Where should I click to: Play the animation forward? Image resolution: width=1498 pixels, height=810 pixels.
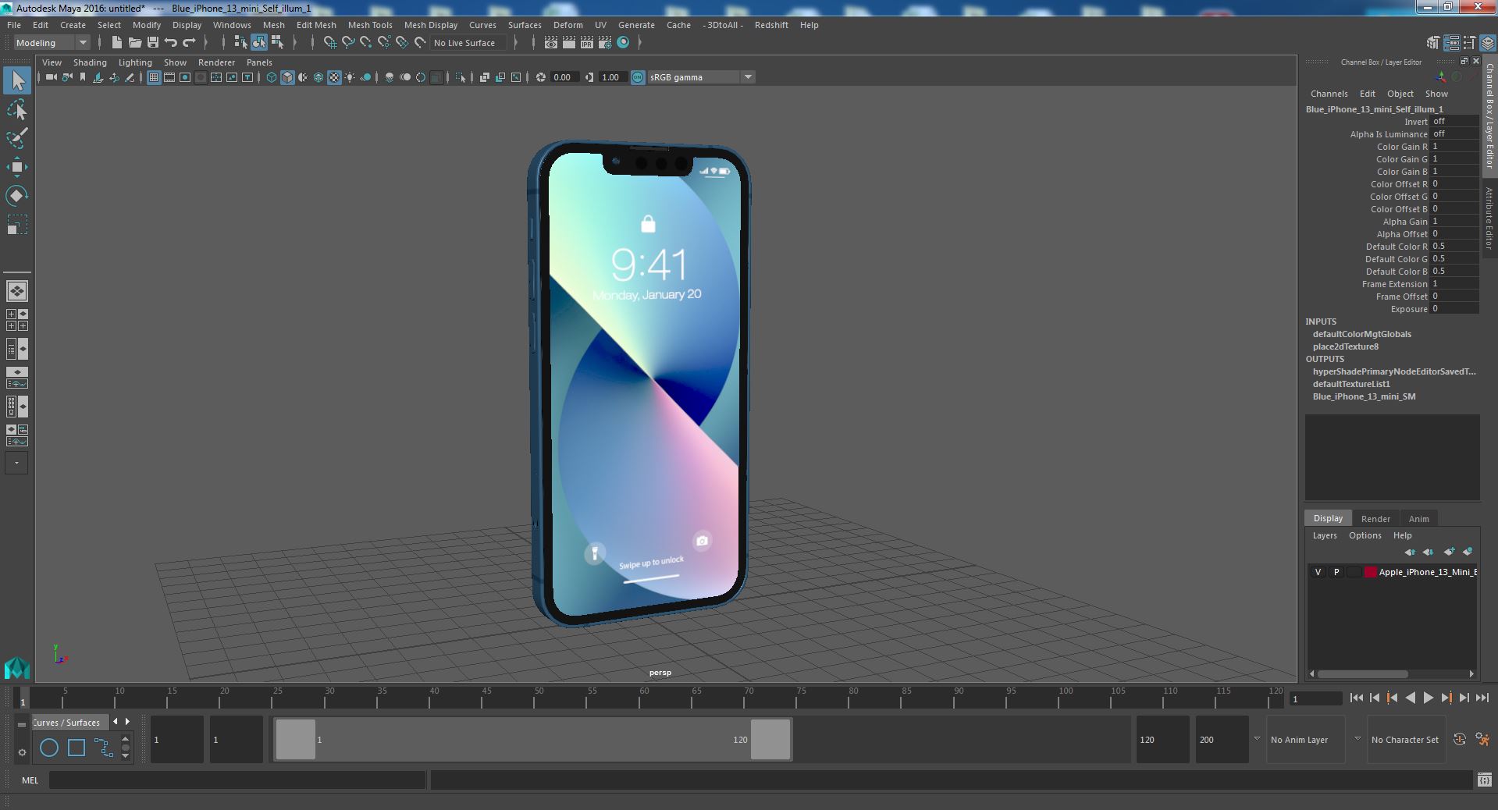point(1428,698)
